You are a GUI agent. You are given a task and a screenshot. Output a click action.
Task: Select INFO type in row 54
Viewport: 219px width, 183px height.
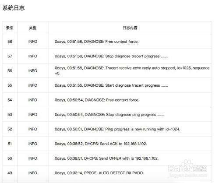pyautogui.click(x=33, y=100)
